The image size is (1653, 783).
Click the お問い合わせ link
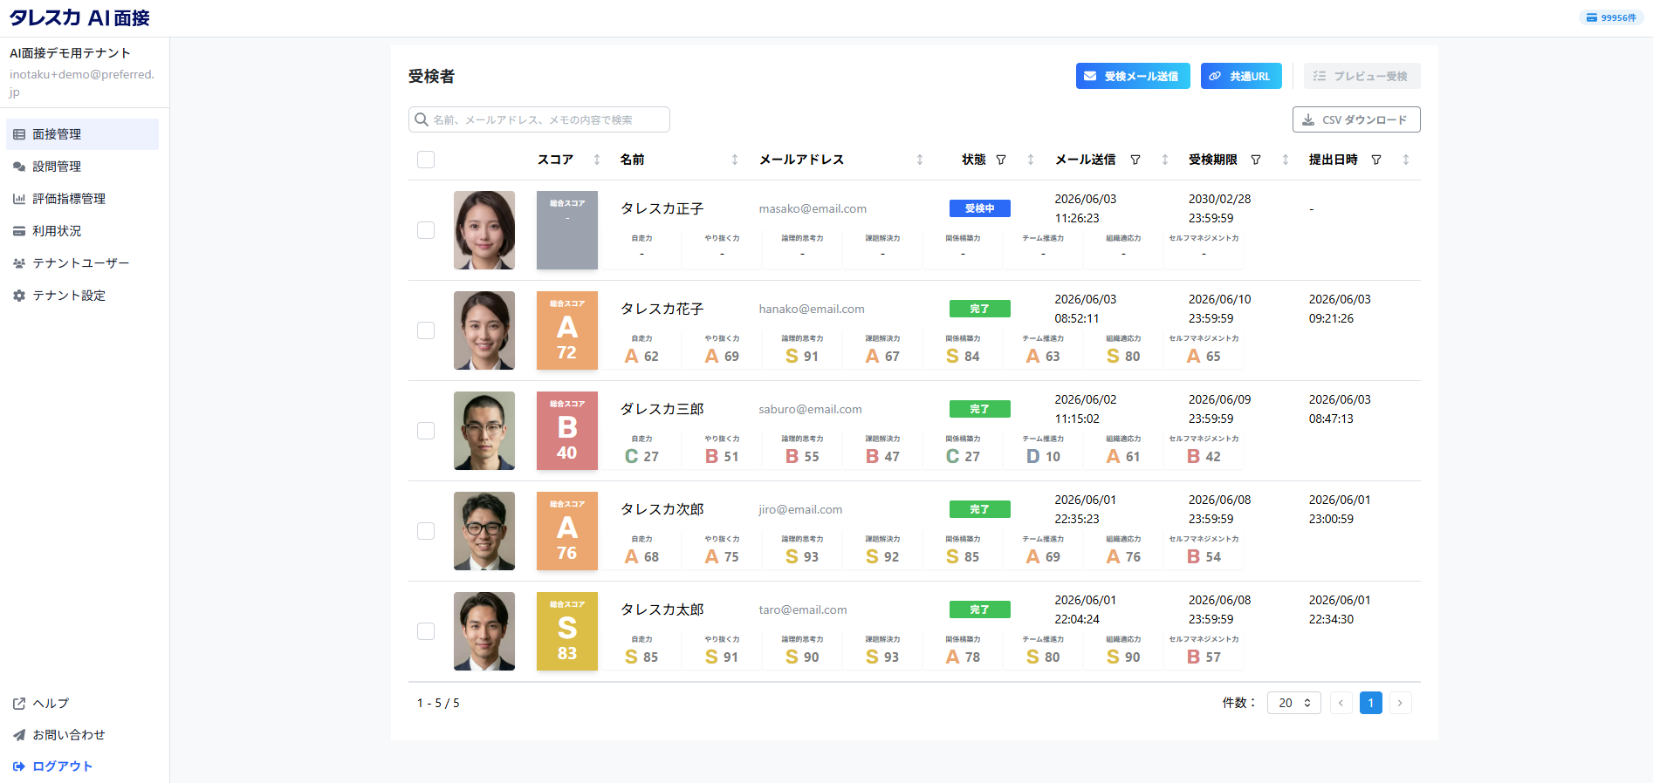click(x=58, y=735)
